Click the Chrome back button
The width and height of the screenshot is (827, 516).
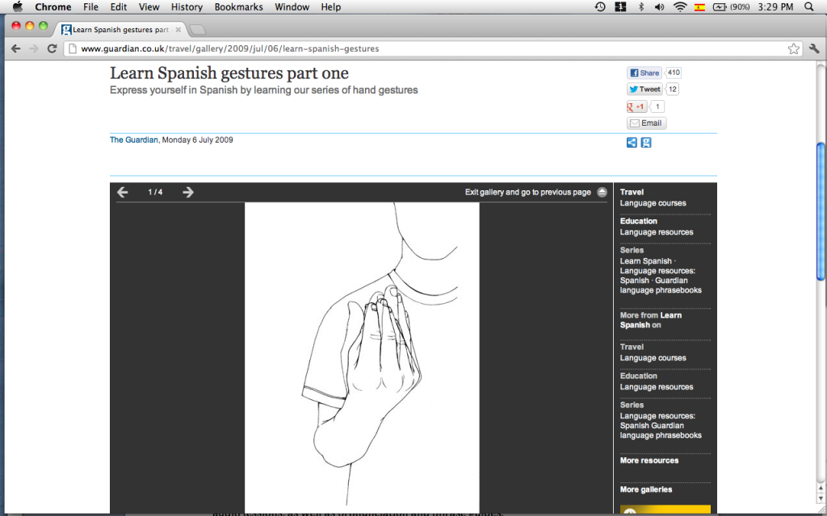click(x=16, y=48)
